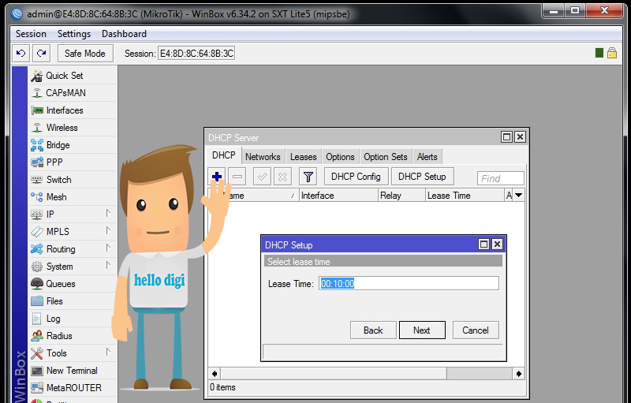
Task: Open the Dashboard menu
Action: tap(124, 34)
